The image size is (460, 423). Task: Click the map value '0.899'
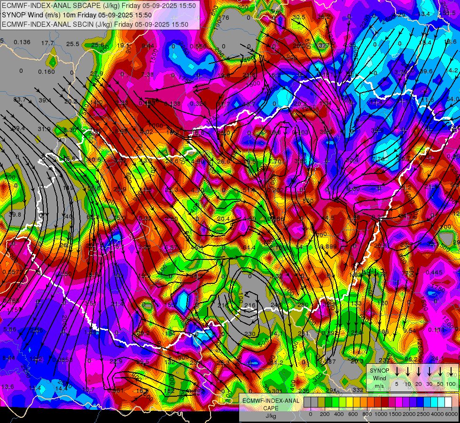coord(328,246)
